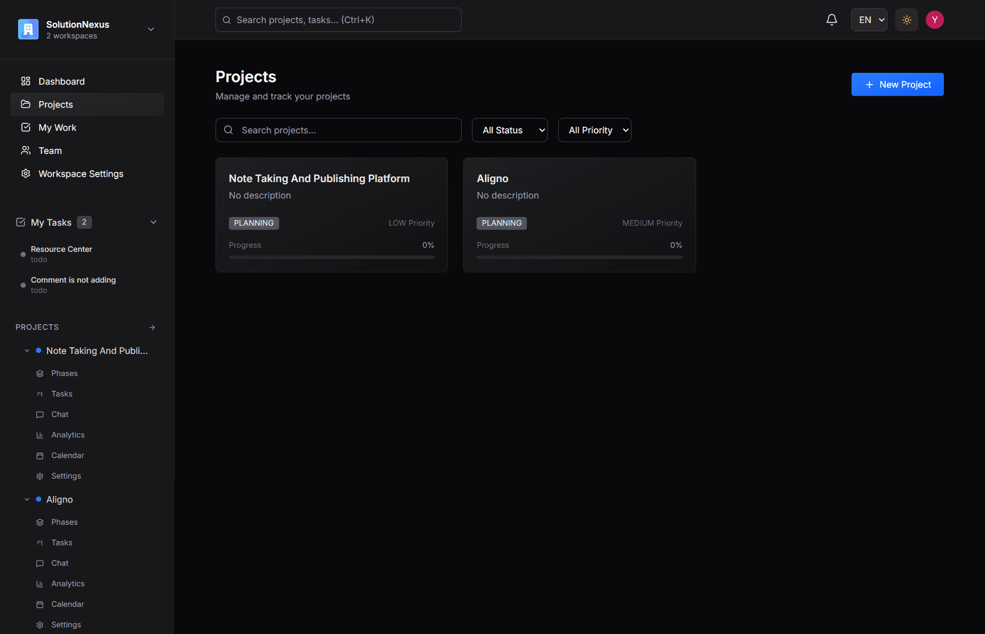This screenshot has width=985, height=634.
Task: Collapse the Aligno project tree
Action: (26, 500)
